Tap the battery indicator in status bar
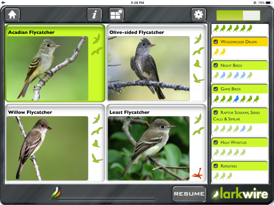The image size is (274, 205). (269, 3)
